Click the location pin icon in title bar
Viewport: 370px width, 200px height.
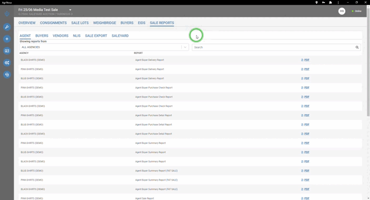click(316, 2)
